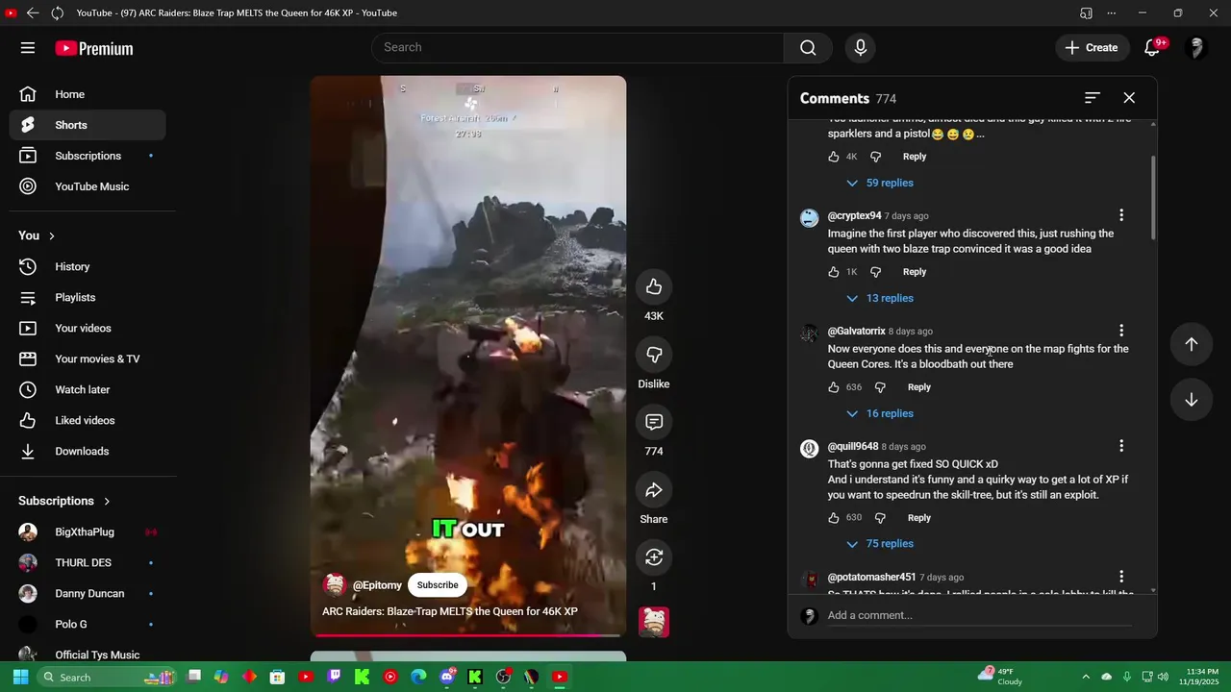Open BigXthaPlug channel subscription
1231x692 pixels.
[88, 531]
